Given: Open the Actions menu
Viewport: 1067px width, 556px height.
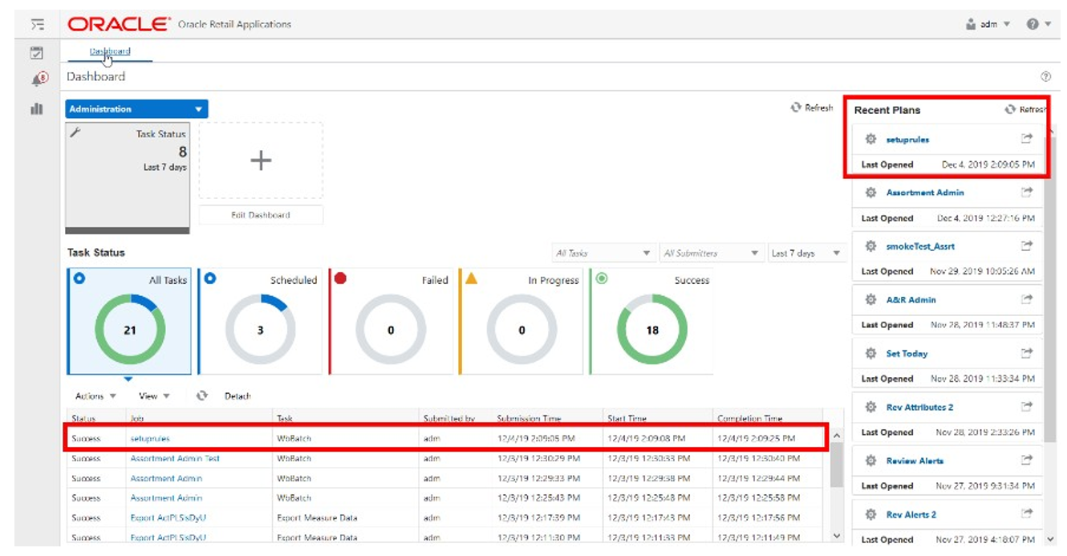Looking at the screenshot, I should click(x=95, y=396).
